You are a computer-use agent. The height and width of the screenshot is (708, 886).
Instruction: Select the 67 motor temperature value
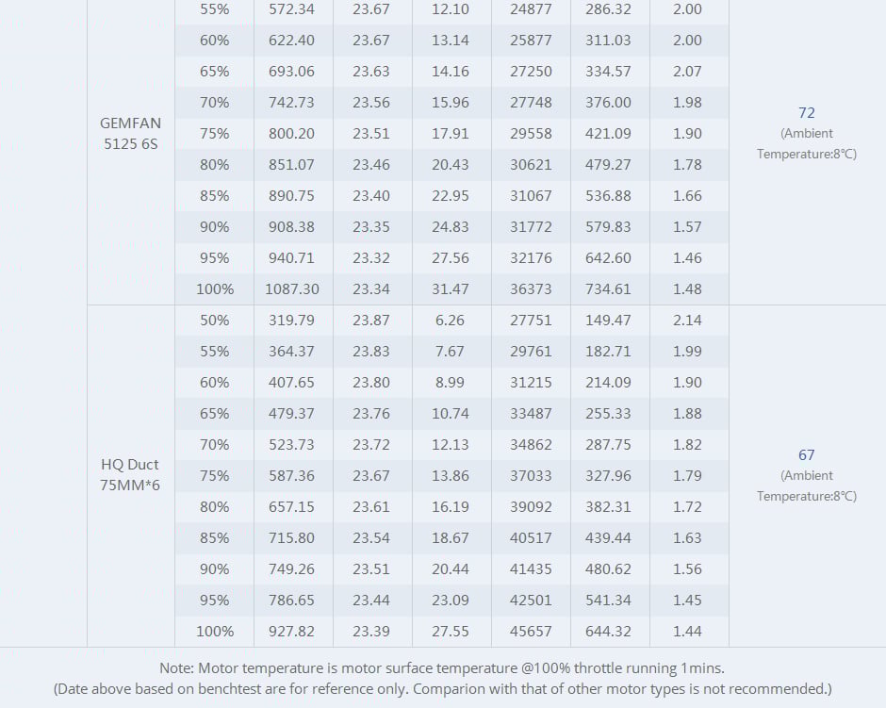[x=806, y=455]
